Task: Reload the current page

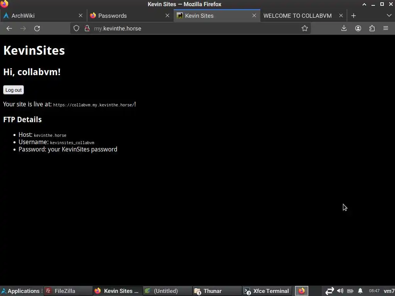Action: coord(37,29)
